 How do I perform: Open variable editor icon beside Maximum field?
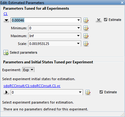[86, 36]
